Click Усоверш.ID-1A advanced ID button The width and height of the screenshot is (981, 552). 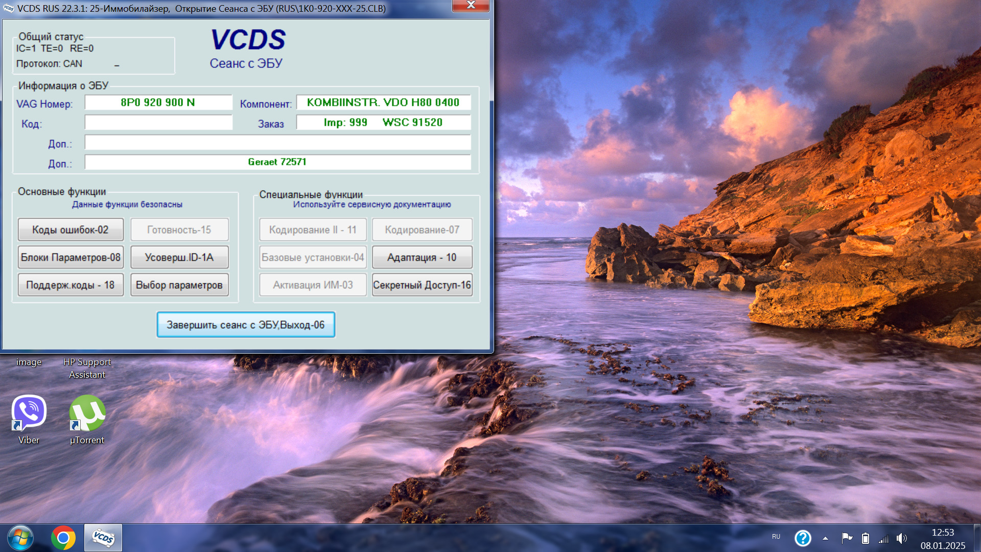179,257
